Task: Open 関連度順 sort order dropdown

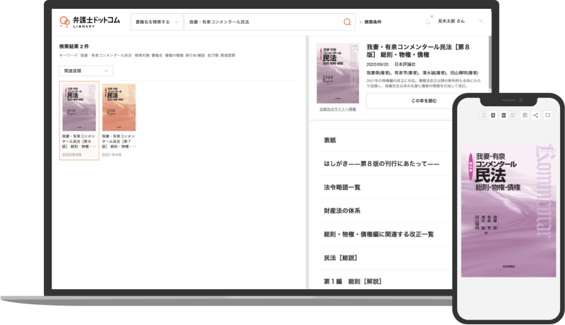Action: pos(86,71)
